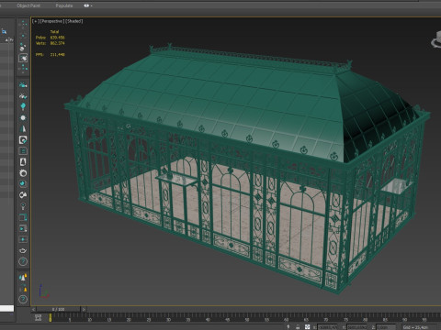Screen dimensions: 441x330
Task: Open the [+] viewport general menu
Action: tap(36, 21)
